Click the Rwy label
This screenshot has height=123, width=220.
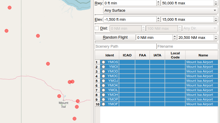(99, 3)
